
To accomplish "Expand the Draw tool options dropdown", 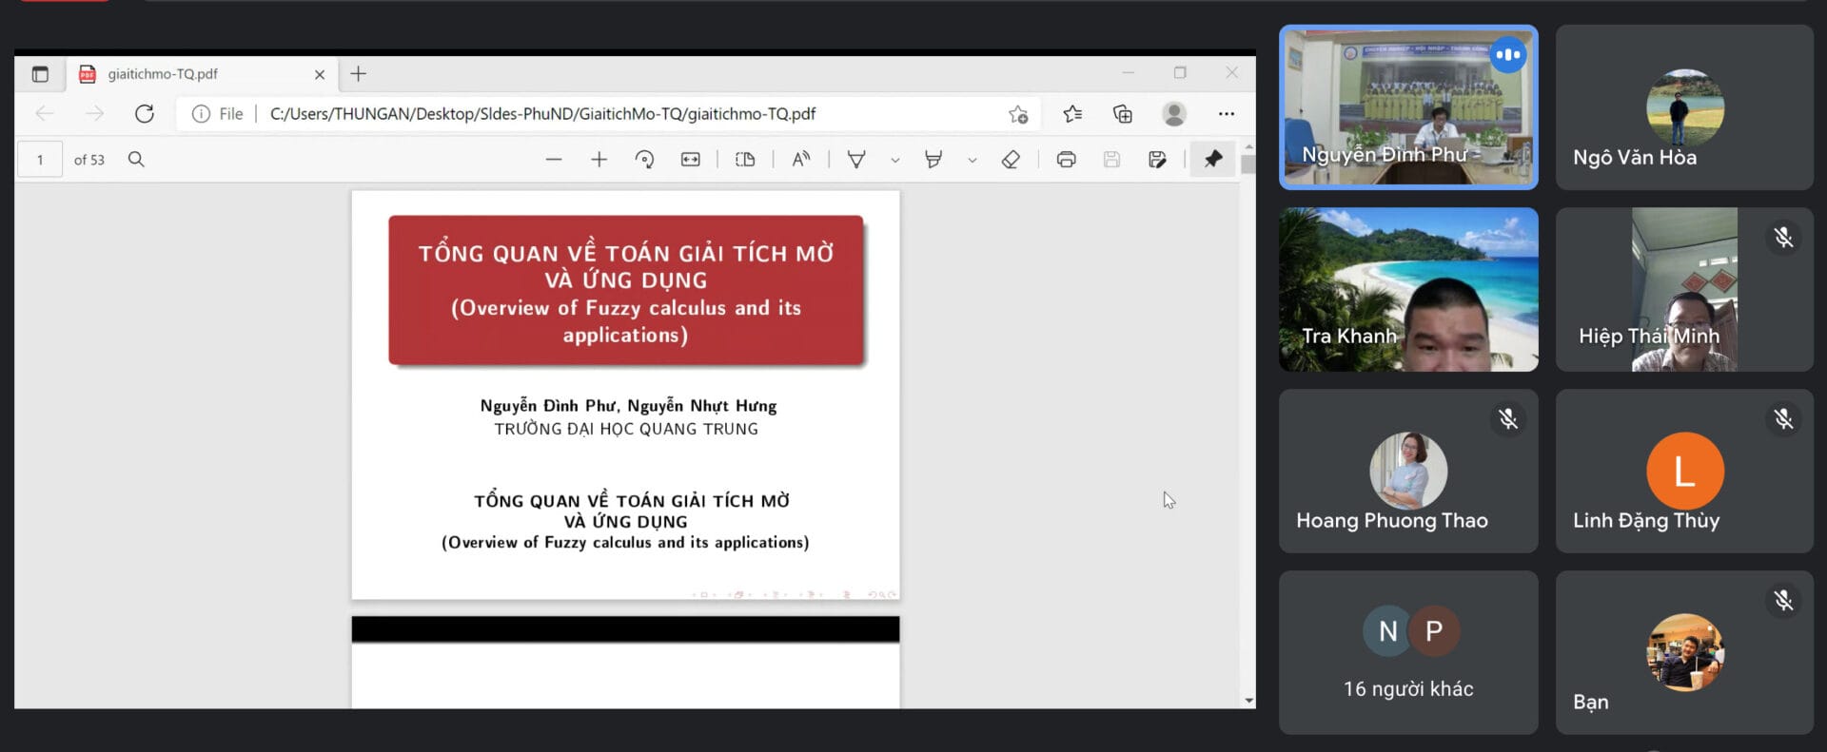I will tap(894, 161).
